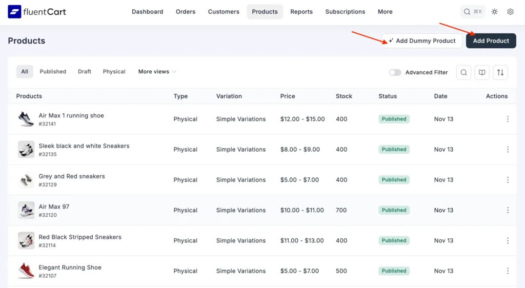The height and width of the screenshot is (288, 525).
Task: Show the Published products tab
Action: (53, 72)
